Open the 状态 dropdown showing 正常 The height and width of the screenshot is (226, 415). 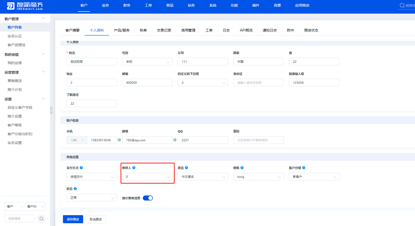[92, 197]
